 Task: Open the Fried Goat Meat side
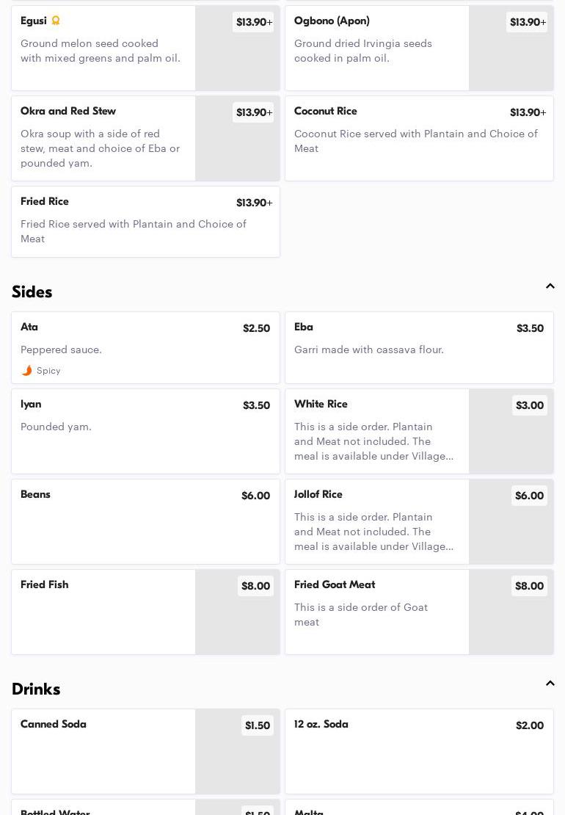[x=376, y=612]
